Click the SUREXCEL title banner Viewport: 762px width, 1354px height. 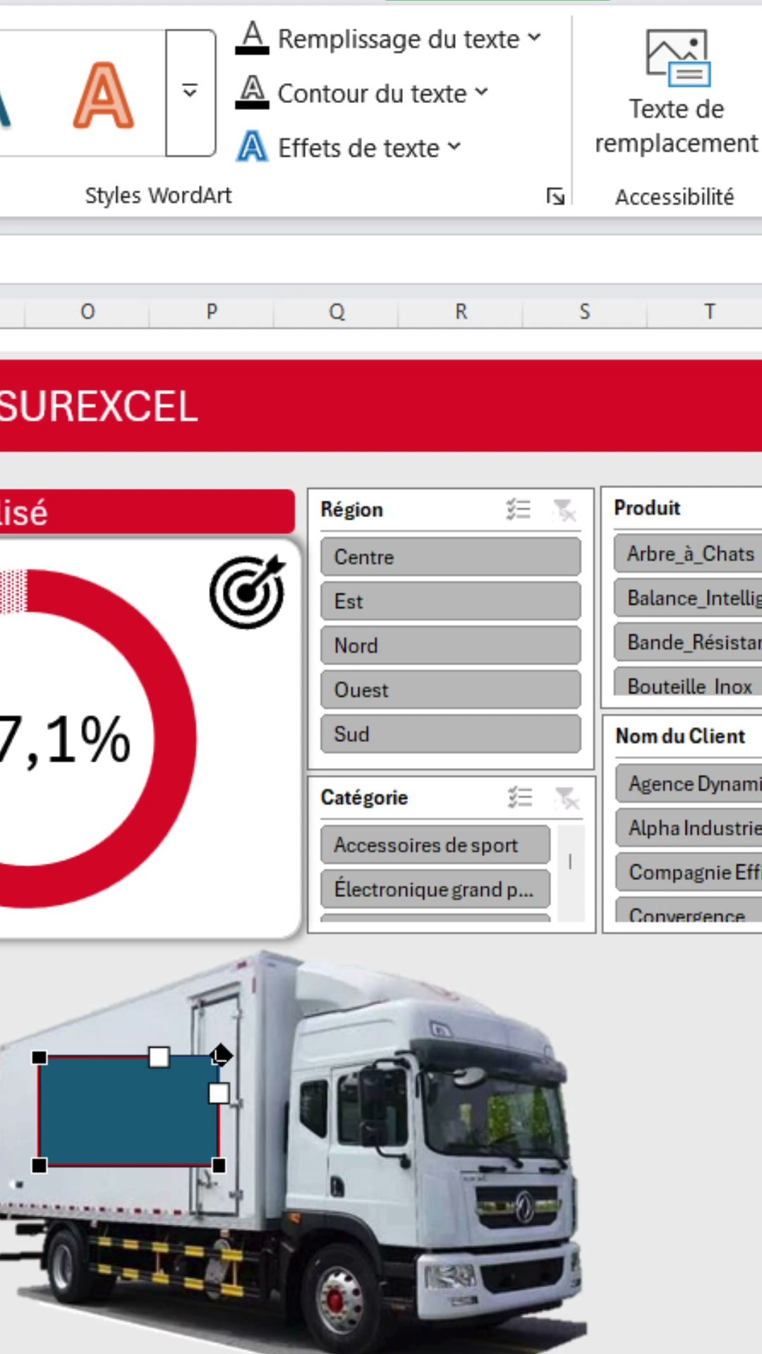pyautogui.click(x=381, y=405)
